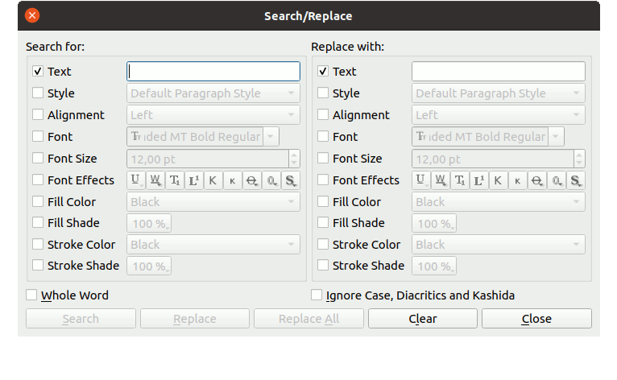Enable the Whole Word checkbox
Screen dimensions: 617x380
(x=32, y=295)
